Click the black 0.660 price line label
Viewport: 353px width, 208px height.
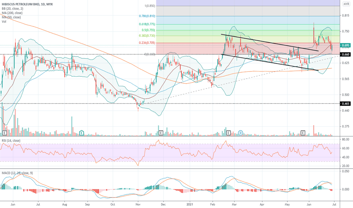coord(345,54)
